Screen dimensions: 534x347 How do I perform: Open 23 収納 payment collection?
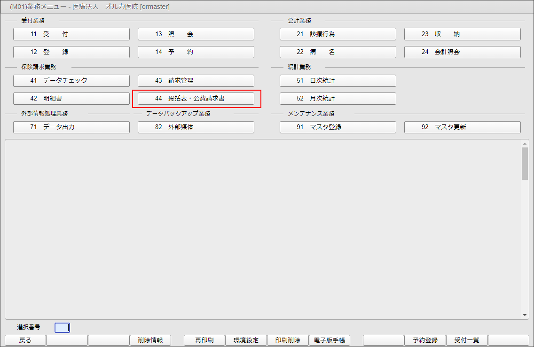pyautogui.click(x=462, y=34)
